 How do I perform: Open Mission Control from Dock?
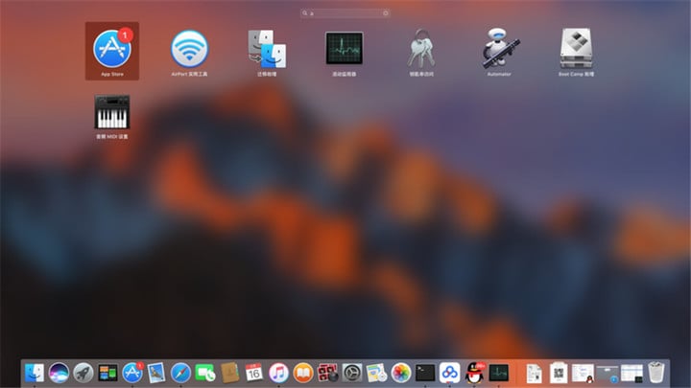pyautogui.click(x=107, y=373)
